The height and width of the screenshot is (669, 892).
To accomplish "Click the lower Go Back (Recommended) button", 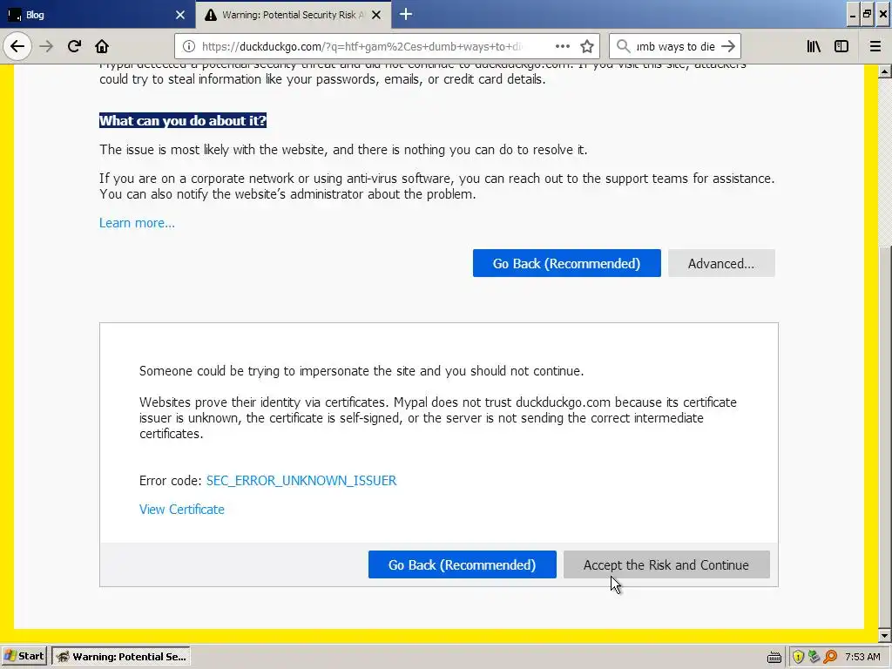I will click(462, 564).
